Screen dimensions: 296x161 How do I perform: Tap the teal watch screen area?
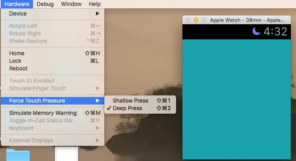pos(237,99)
